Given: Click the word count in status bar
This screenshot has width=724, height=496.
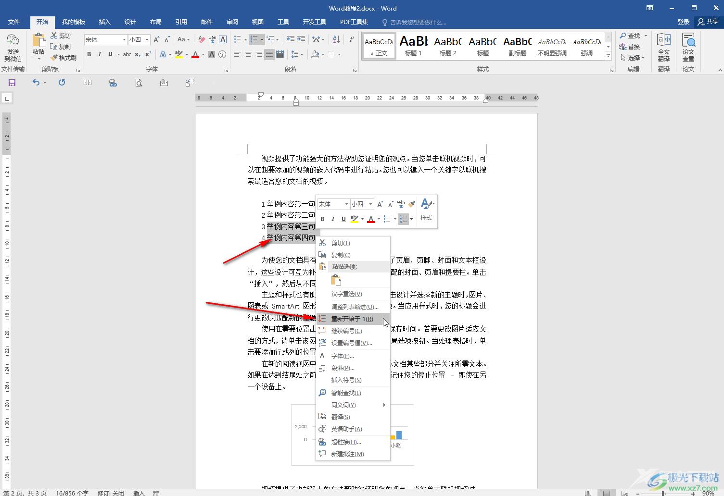Looking at the screenshot, I should click(x=72, y=493).
